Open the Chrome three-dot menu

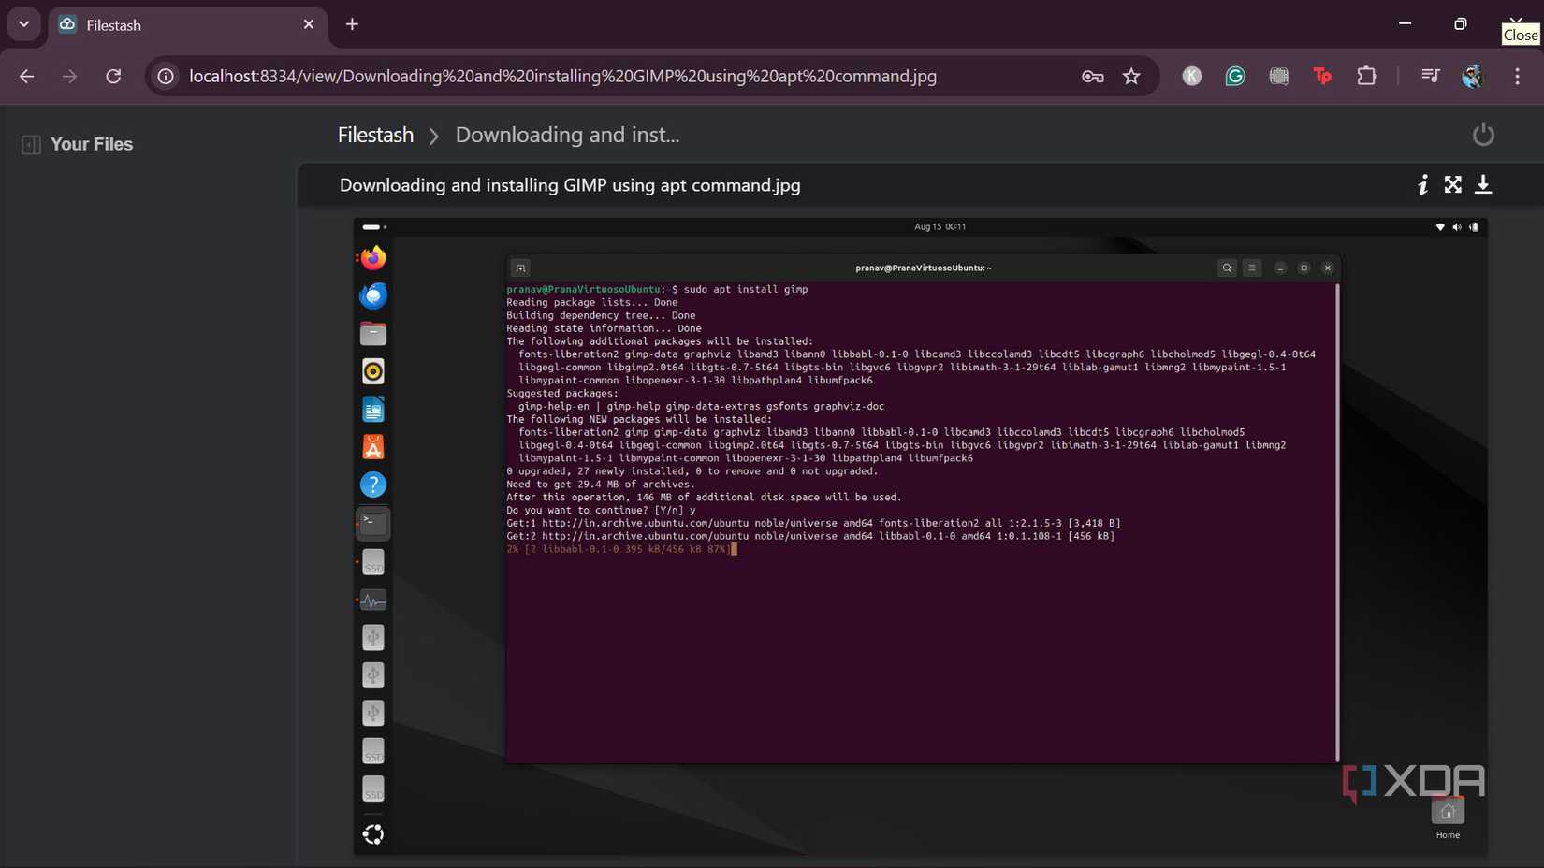pos(1518,77)
